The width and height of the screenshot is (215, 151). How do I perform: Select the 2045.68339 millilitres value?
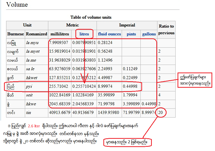(x=60, y=104)
